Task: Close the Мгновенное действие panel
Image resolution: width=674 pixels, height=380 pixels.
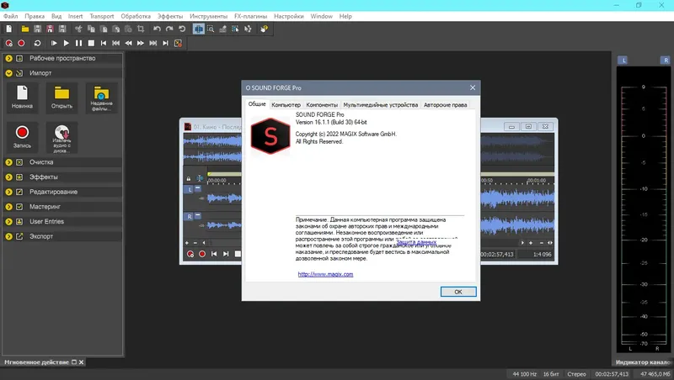Action: [81, 362]
